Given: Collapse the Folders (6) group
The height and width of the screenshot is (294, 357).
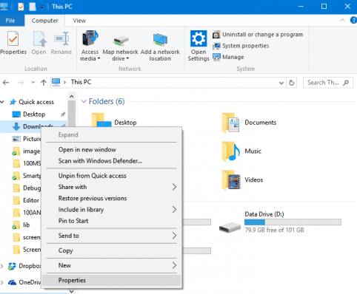Looking at the screenshot, I should (x=84, y=101).
